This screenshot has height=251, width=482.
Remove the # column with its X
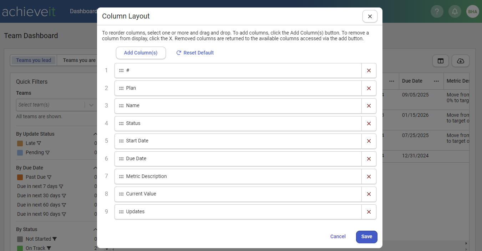click(x=369, y=70)
